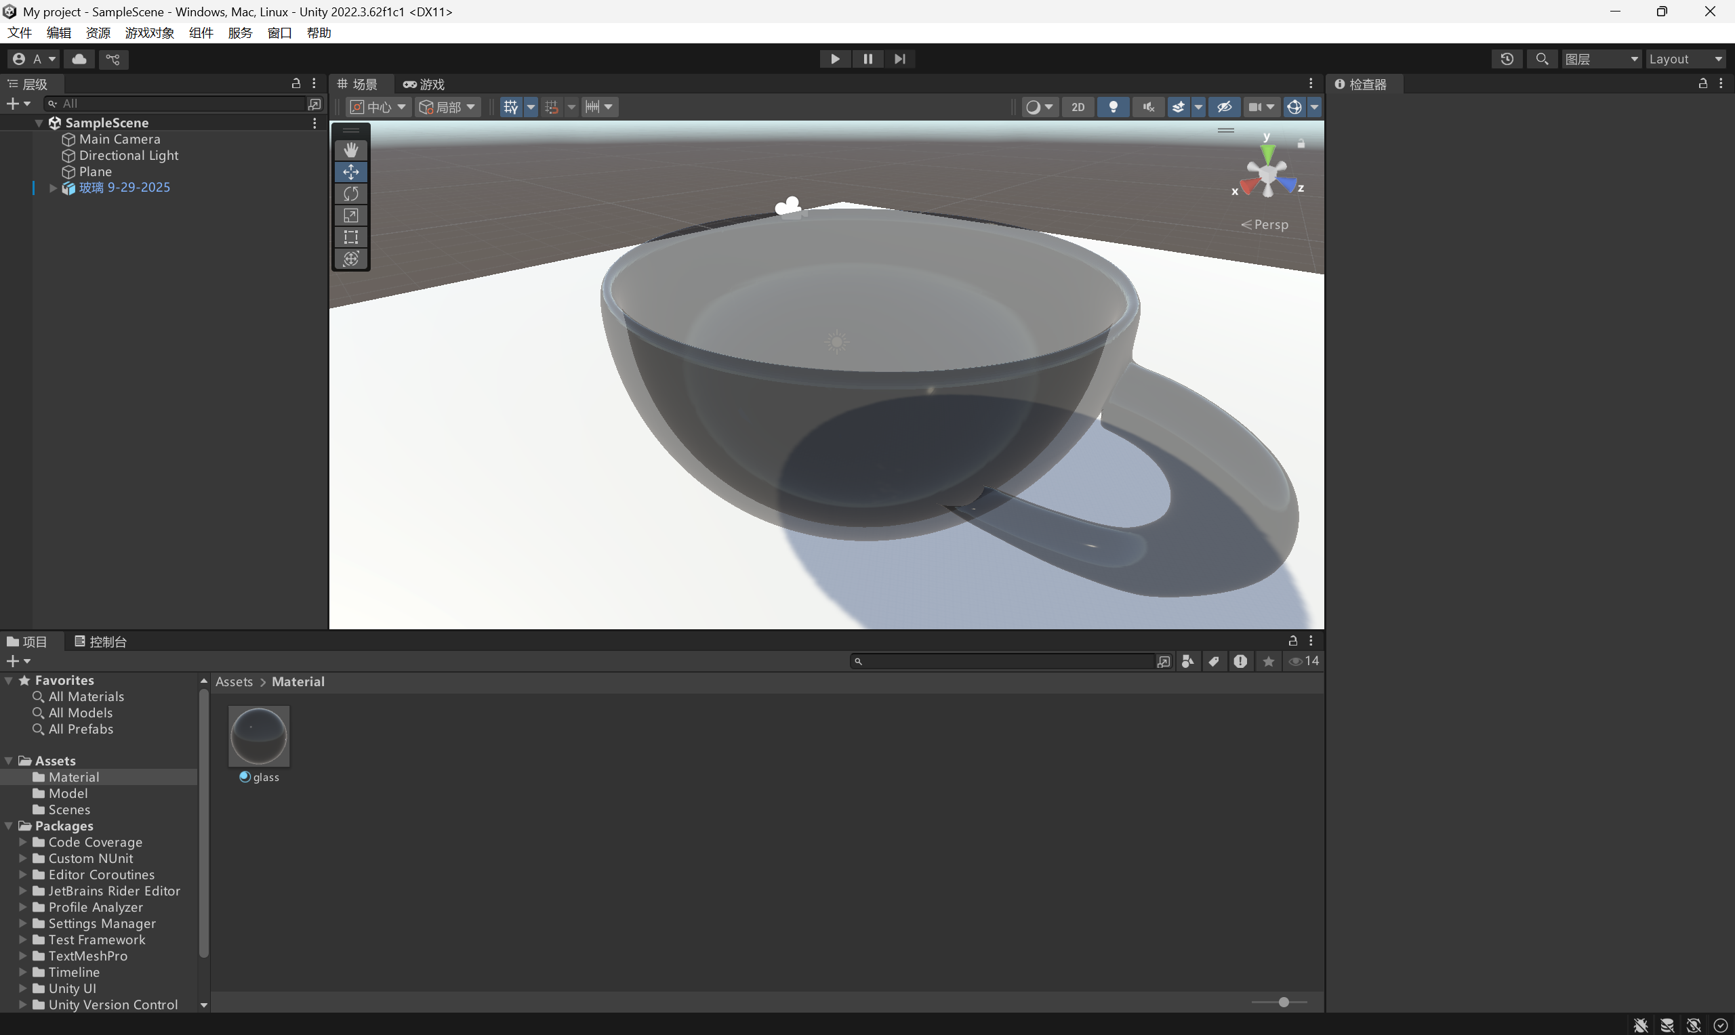Select the Scale tool
This screenshot has height=1035, width=1735.
point(351,215)
